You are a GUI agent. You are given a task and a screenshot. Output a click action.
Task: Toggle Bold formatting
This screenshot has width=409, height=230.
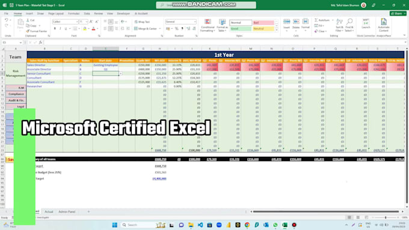point(55,28)
